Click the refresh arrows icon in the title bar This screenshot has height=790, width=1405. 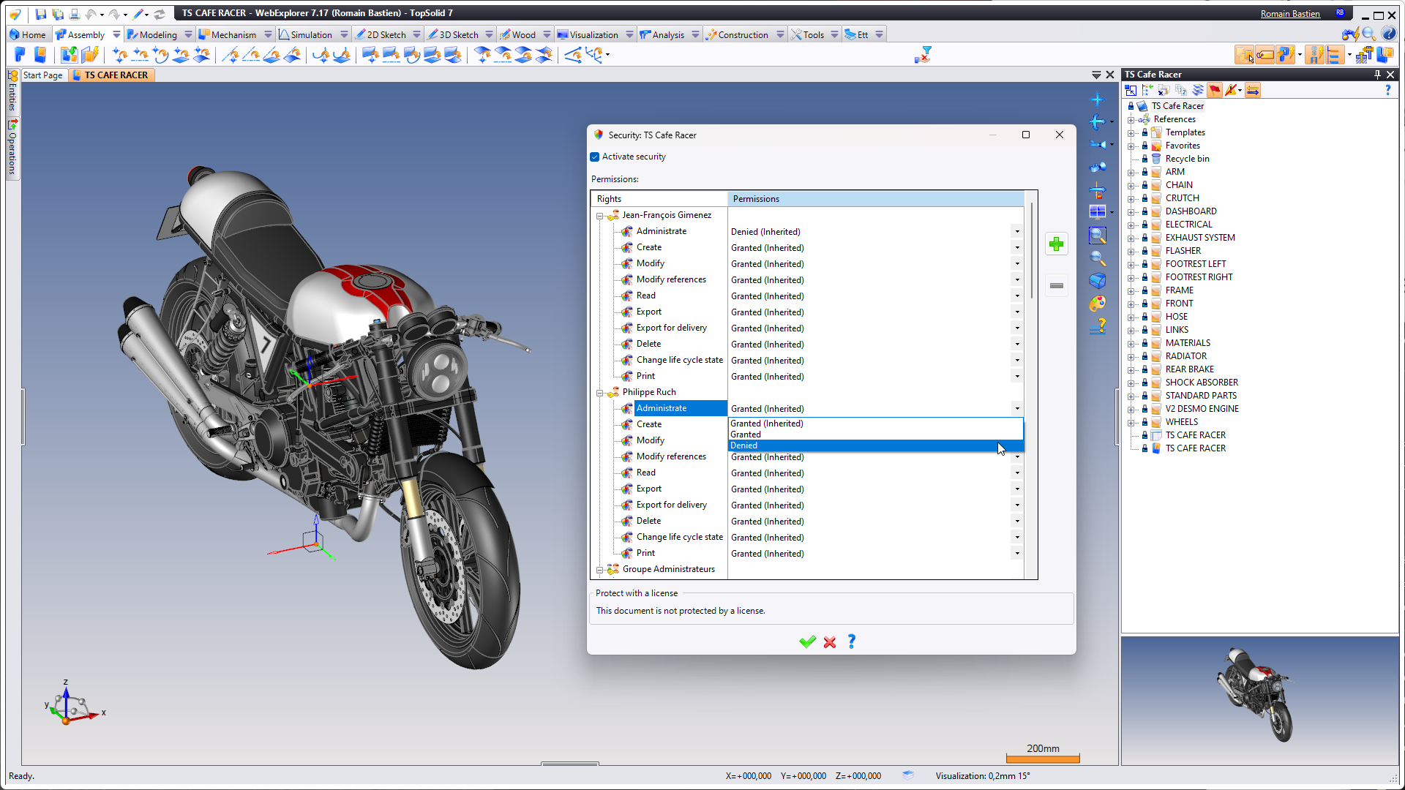click(159, 14)
